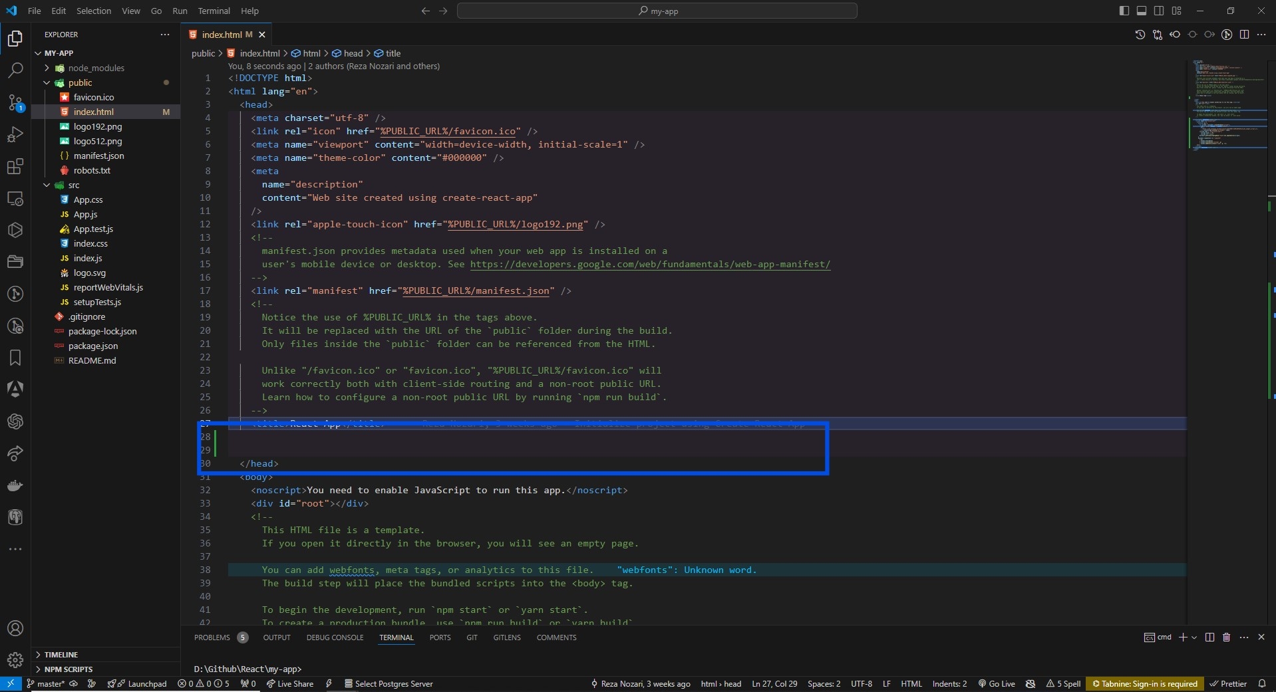Split the terminal in panel
The image size is (1276, 692).
click(x=1209, y=637)
